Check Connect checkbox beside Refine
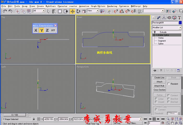183x125 pixels. 168,95
